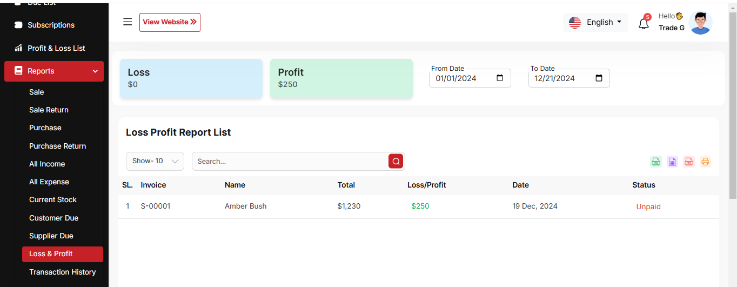Print the Loss Profit report

pos(705,162)
